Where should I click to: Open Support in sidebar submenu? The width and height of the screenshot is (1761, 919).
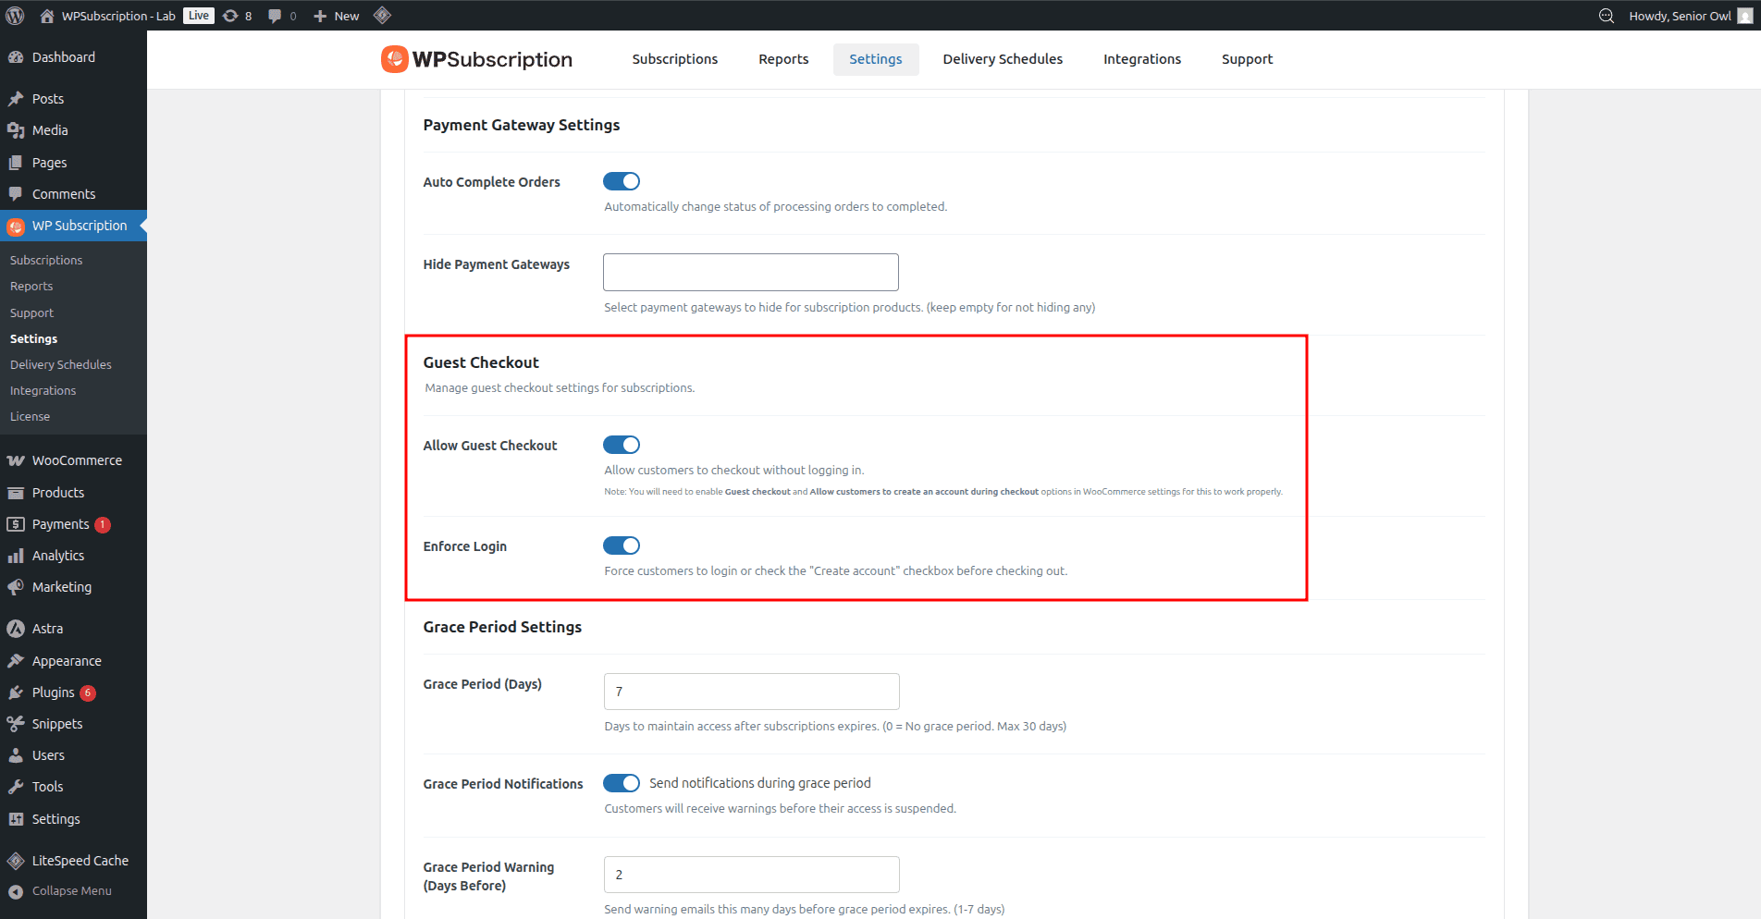[31, 313]
